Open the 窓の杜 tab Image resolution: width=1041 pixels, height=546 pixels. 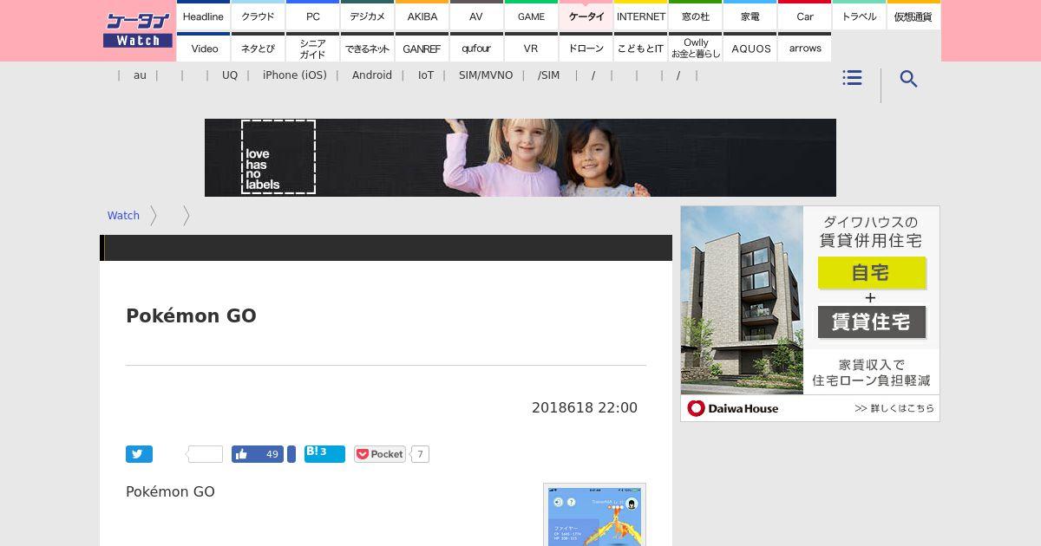click(695, 16)
